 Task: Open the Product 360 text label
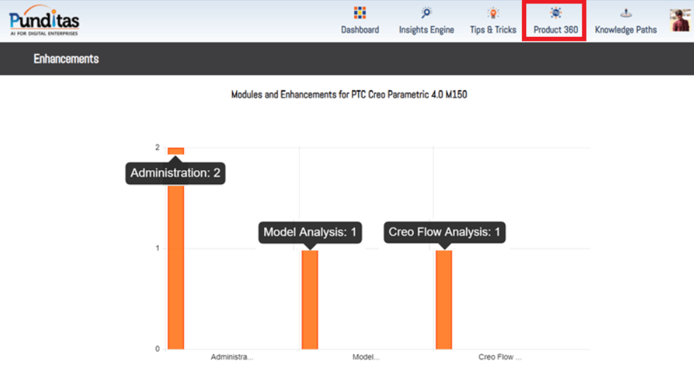[555, 30]
